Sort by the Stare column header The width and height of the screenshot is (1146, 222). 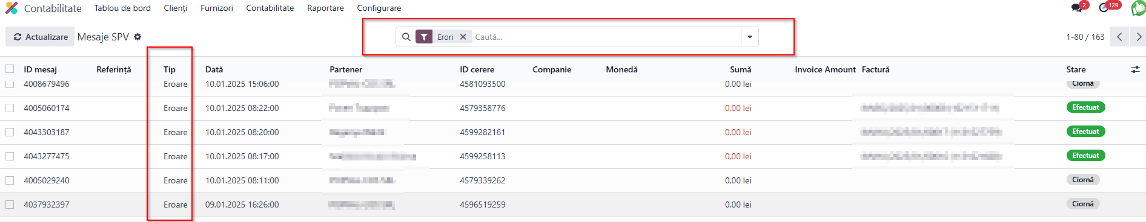tap(1076, 69)
